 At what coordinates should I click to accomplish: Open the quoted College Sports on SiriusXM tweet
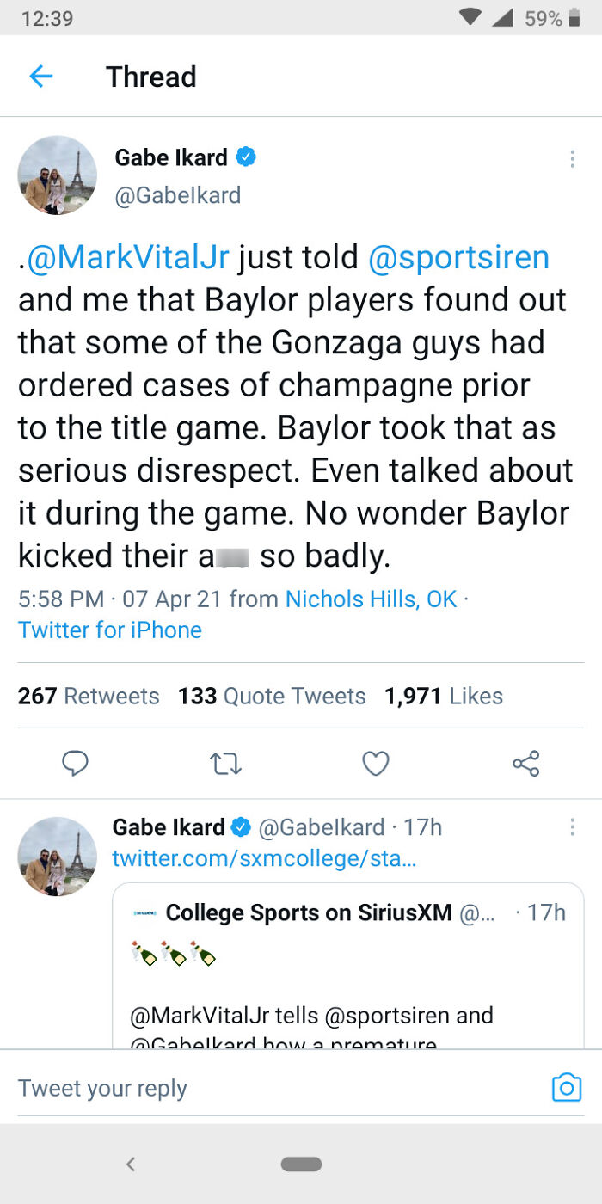click(x=347, y=972)
